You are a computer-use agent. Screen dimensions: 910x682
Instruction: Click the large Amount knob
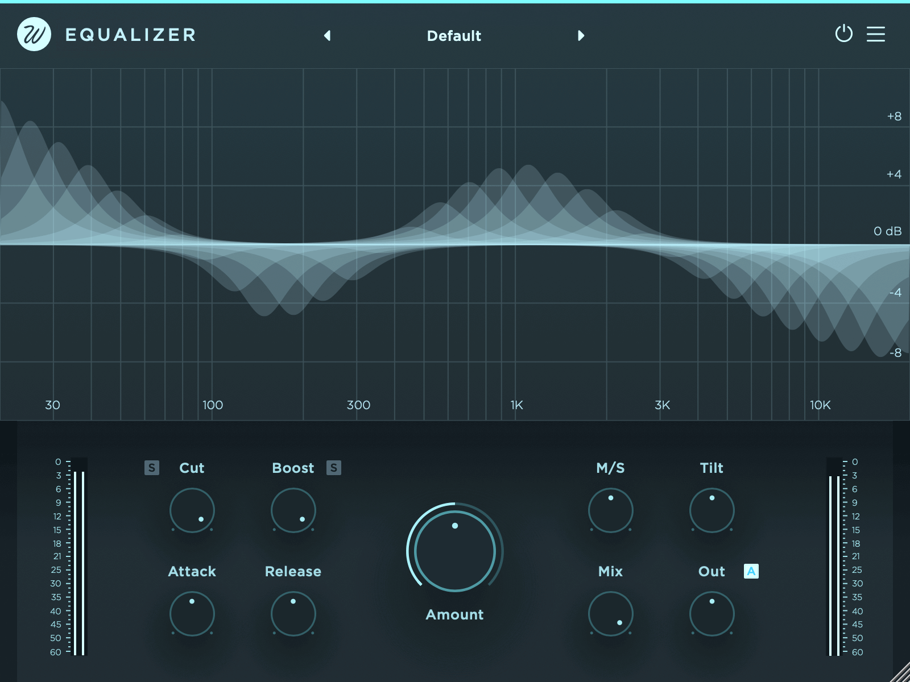click(x=455, y=551)
